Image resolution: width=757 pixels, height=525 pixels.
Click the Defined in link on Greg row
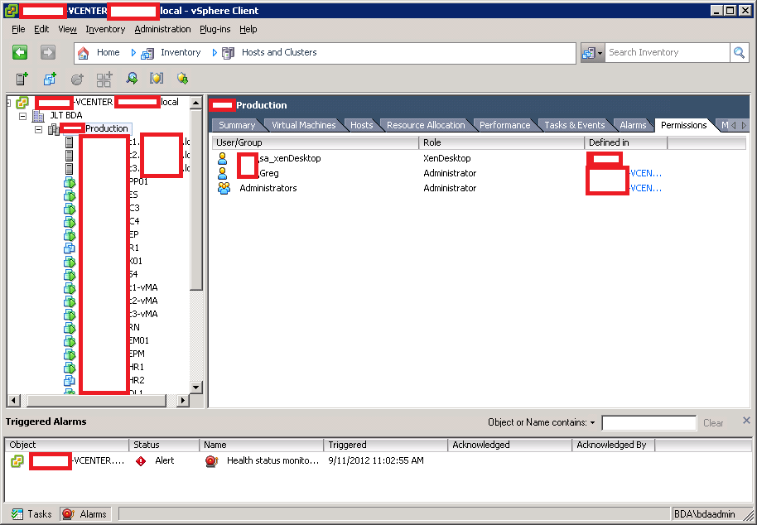646,173
